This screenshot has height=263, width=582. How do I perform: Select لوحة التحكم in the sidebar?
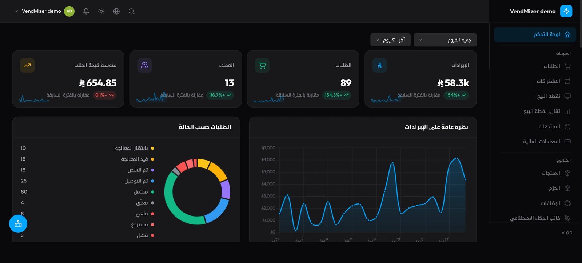click(535, 35)
